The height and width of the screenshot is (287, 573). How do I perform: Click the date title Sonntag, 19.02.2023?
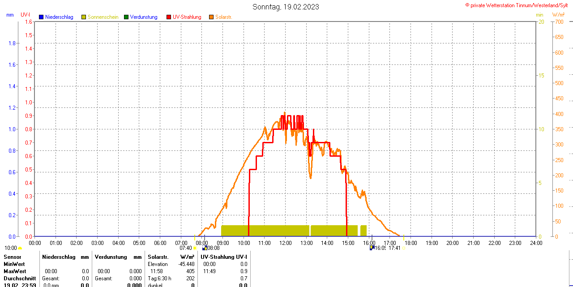point(286,7)
